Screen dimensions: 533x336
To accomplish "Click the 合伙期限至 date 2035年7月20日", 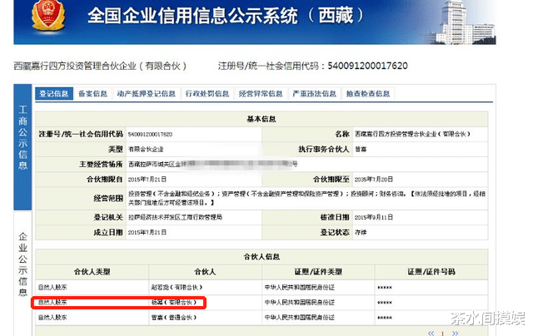I will pyautogui.click(x=374, y=179).
